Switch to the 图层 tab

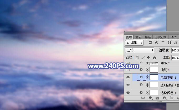[129, 37]
